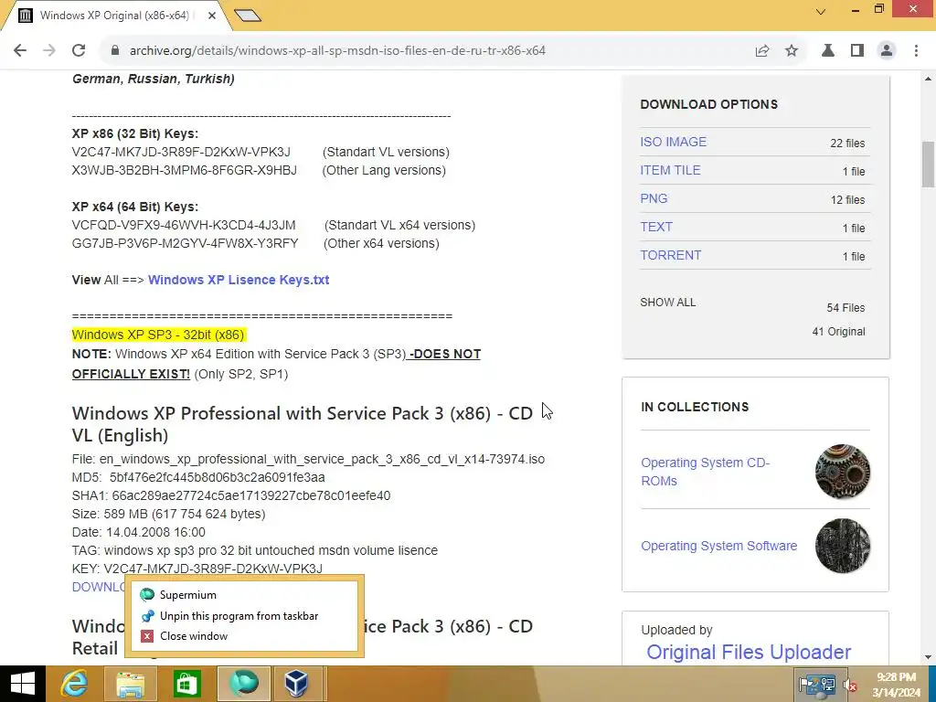Click the 41 Original text
The width and height of the screenshot is (936, 702).
point(838,332)
